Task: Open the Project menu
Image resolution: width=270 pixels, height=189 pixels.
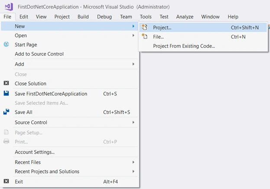Action: 62,17
